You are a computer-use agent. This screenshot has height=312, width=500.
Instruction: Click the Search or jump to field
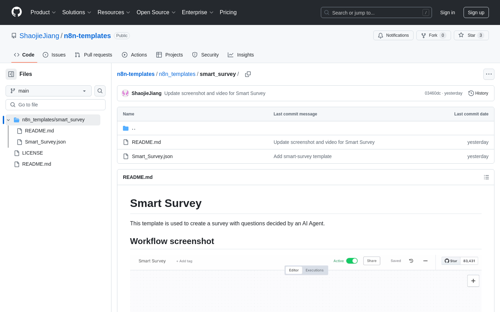coord(376,12)
